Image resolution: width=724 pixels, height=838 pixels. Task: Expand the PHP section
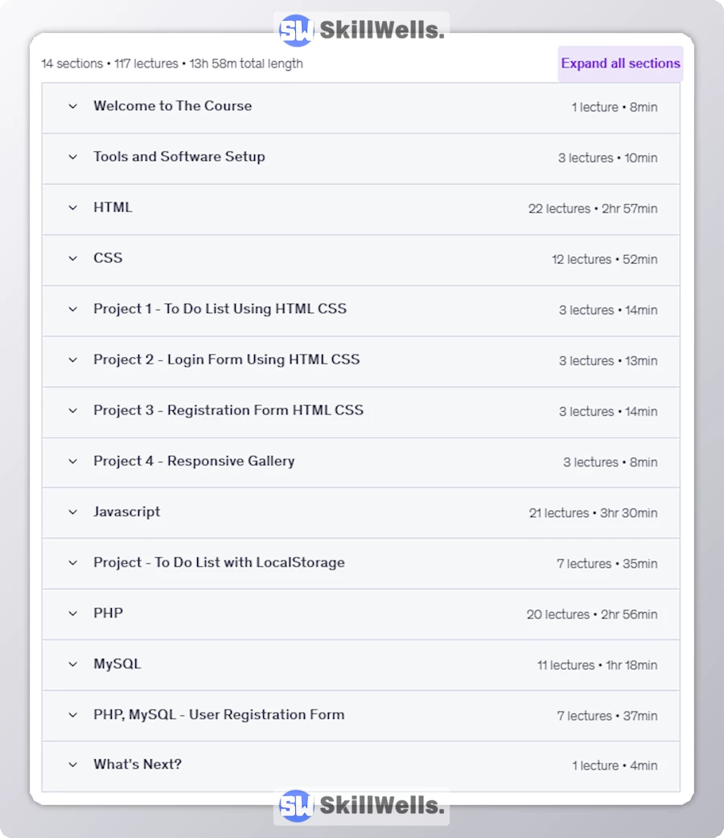(x=72, y=614)
